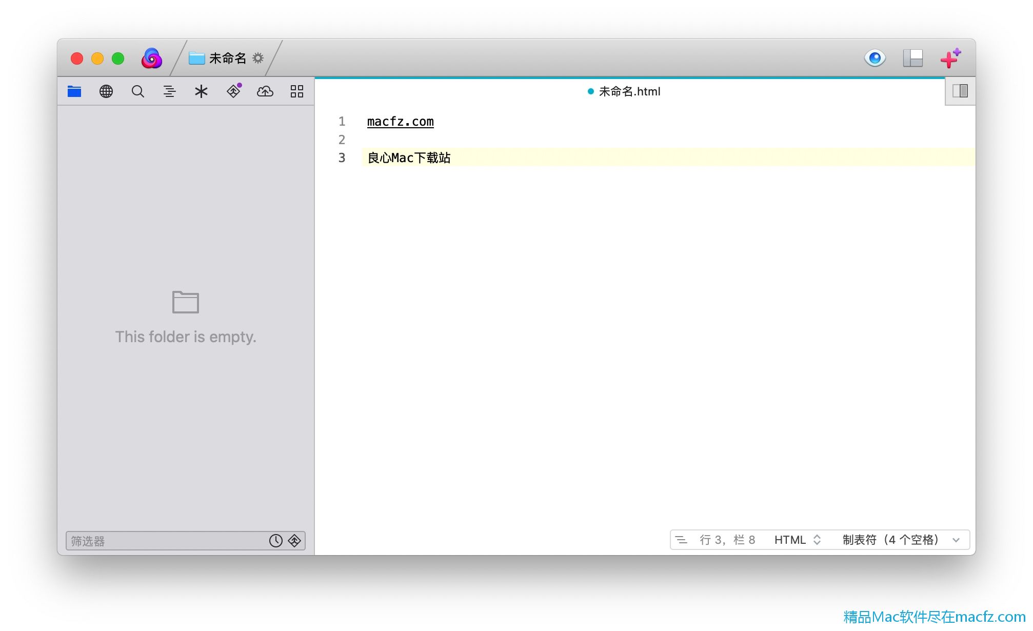Open the Files sidebar (blue folder icon)
This screenshot has height=631, width=1033.
(74, 92)
